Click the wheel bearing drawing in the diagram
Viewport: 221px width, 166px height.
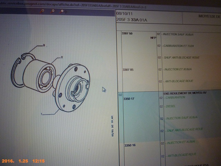(39, 76)
